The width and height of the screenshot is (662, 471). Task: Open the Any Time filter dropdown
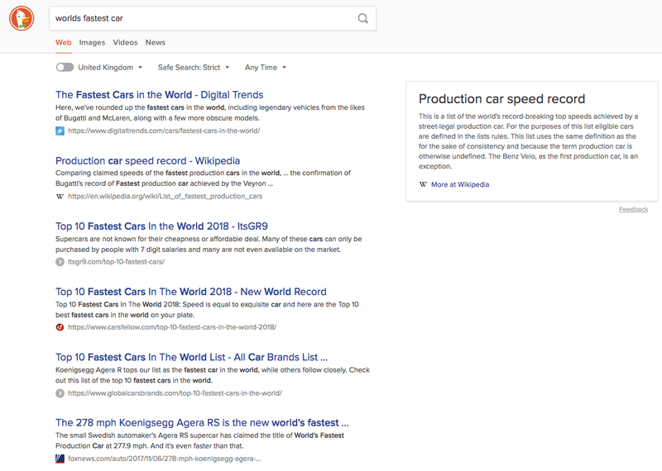(266, 68)
